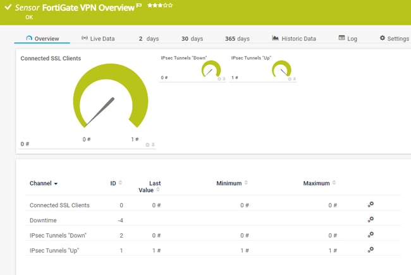Click gear icon on IPsec Tunnels "Up" gauge
The image size is (411, 275).
point(290,79)
